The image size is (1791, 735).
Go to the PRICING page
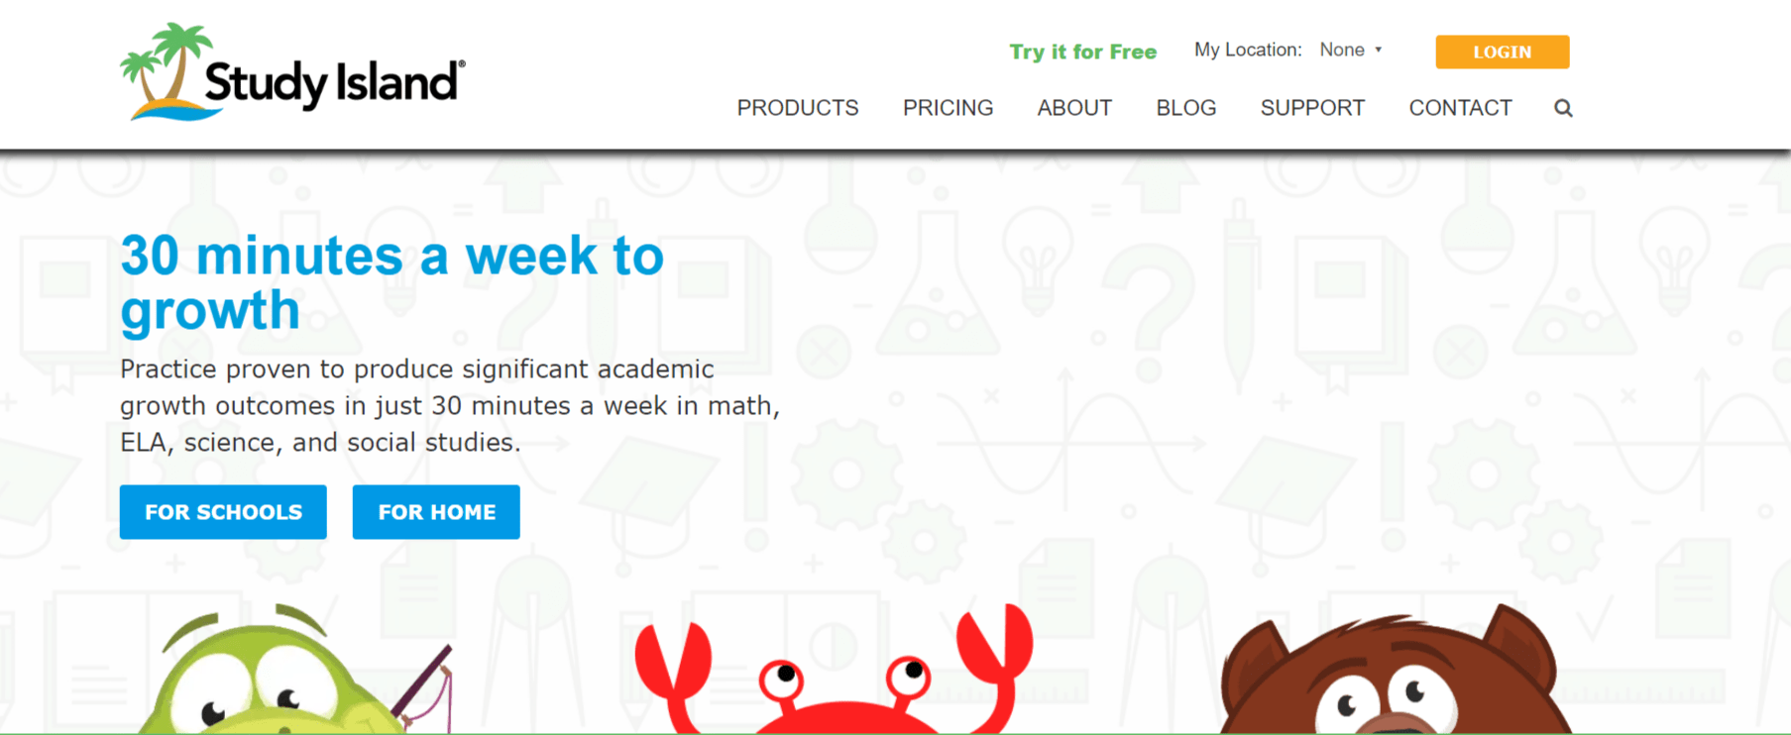pyautogui.click(x=948, y=108)
